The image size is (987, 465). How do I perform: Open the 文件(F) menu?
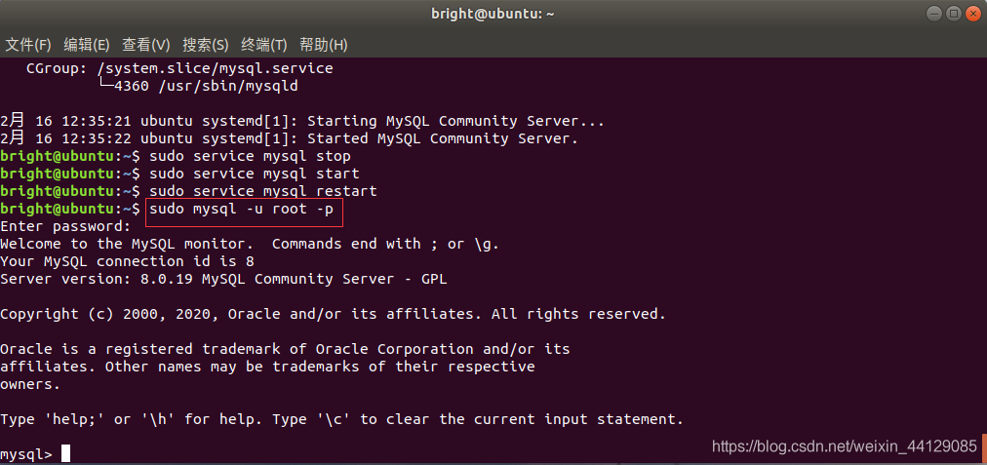tap(28, 45)
